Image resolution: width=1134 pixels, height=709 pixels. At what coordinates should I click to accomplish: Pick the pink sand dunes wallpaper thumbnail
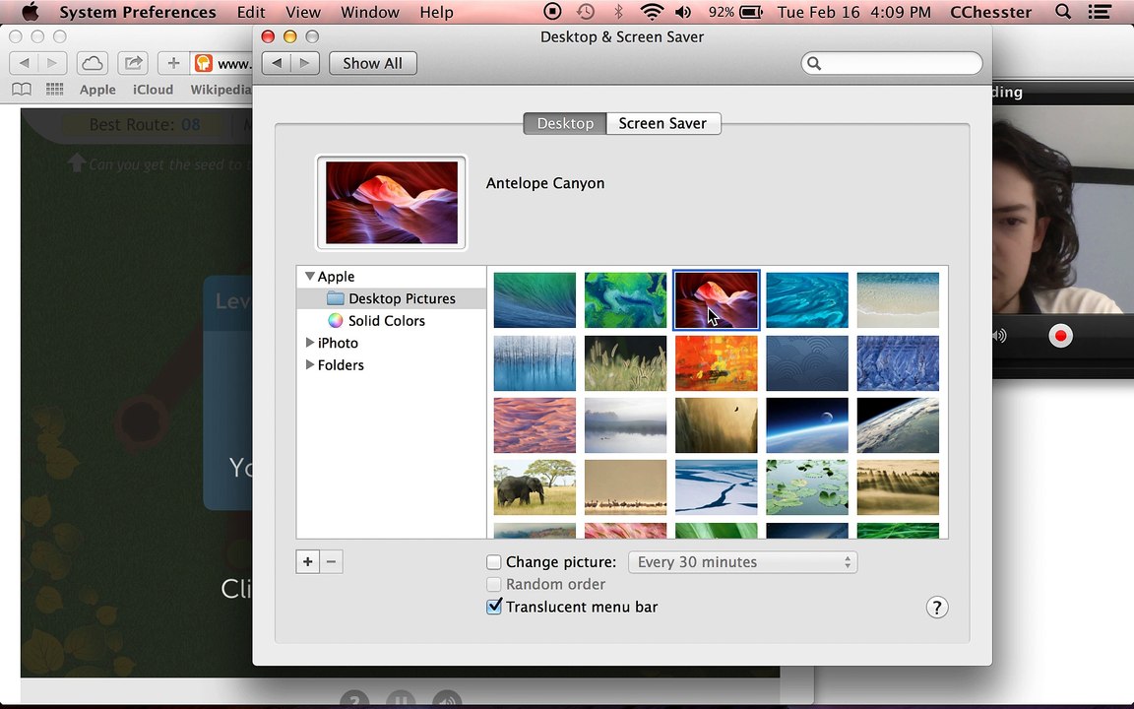coord(535,425)
